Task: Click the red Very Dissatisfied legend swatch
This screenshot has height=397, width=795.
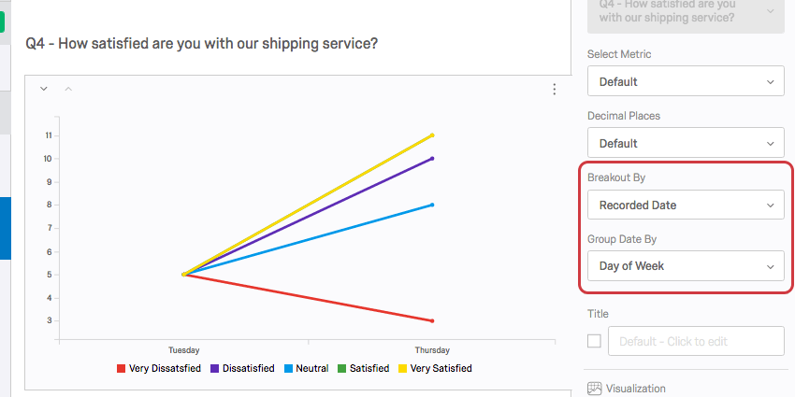Action: pos(121,369)
